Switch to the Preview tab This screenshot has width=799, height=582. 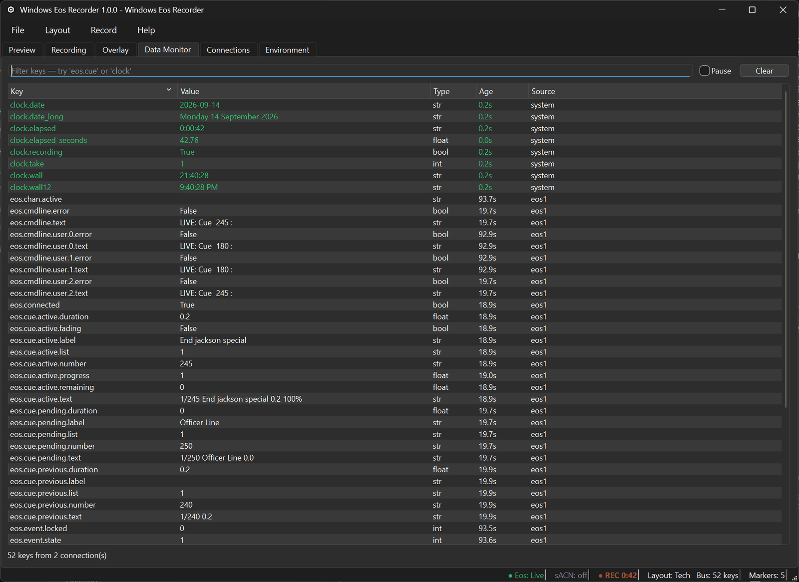pyautogui.click(x=22, y=50)
